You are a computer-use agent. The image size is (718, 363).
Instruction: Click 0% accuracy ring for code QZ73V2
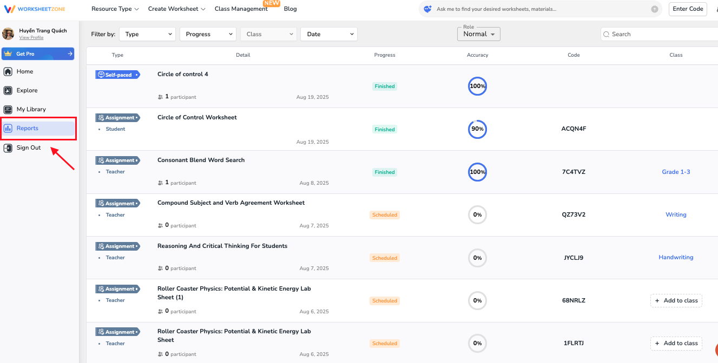(477, 214)
